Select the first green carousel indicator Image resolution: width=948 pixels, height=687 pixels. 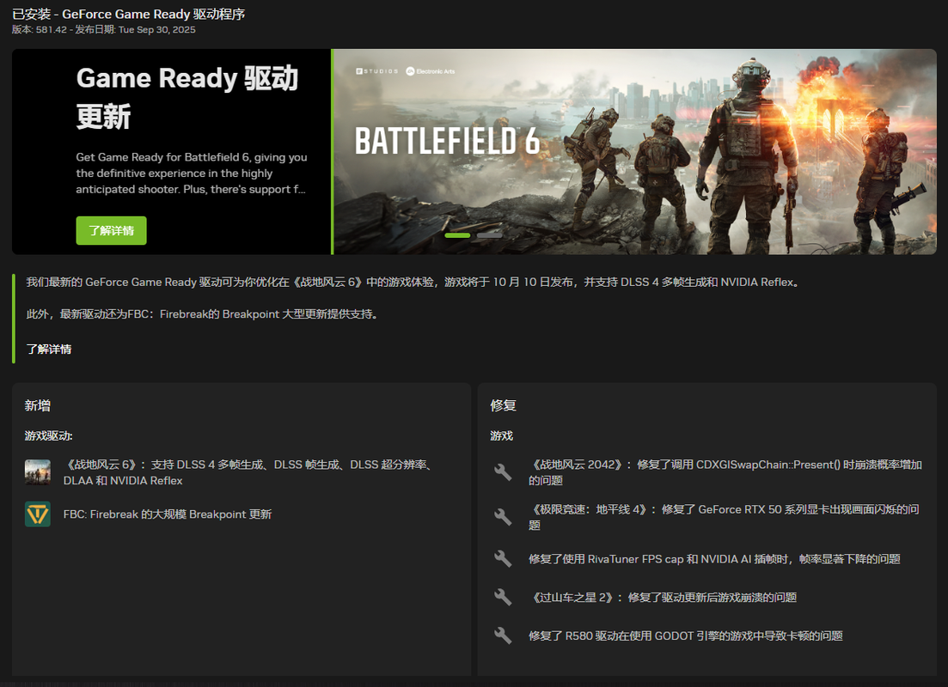457,235
